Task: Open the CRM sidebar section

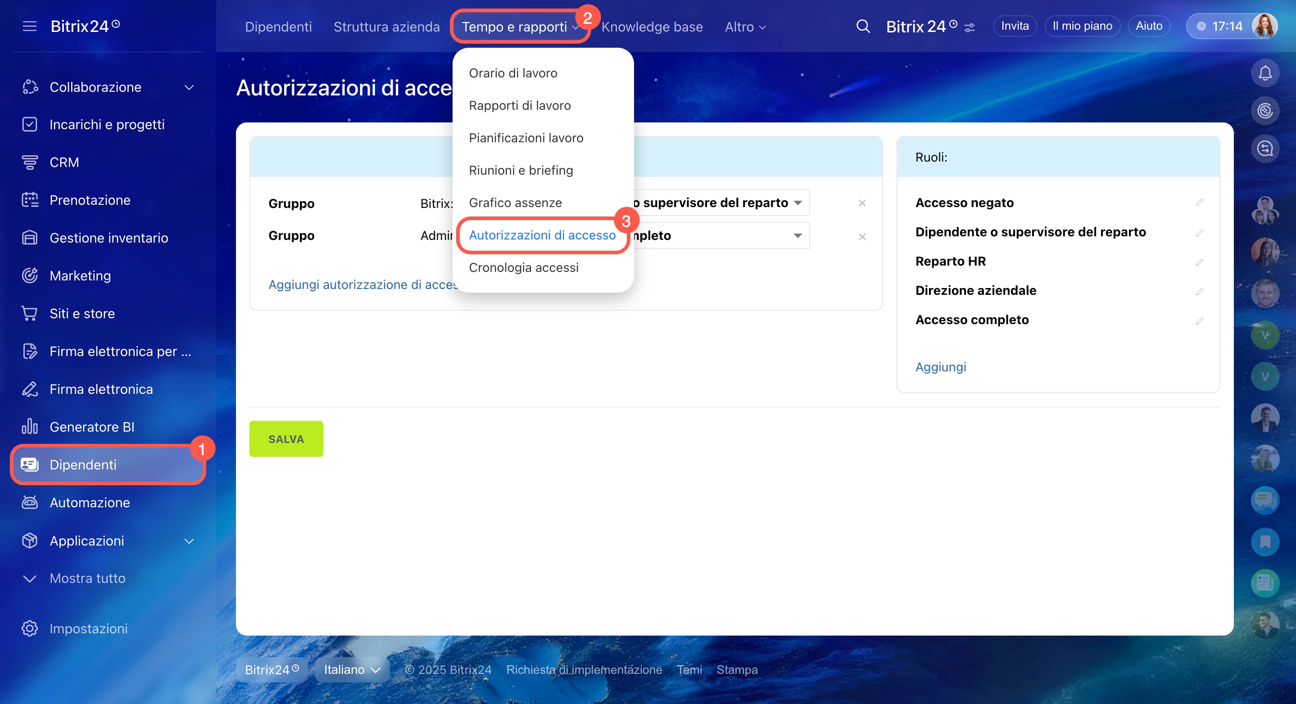Action: coord(64,162)
